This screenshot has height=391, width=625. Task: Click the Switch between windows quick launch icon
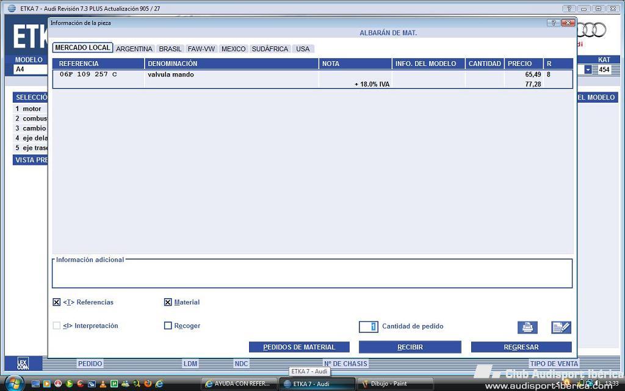(x=92, y=384)
